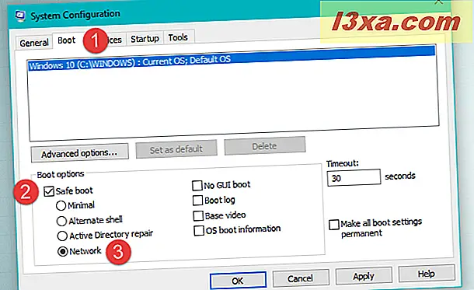Viewport: 474px width, 290px height.
Task: Focus the Timeout seconds input field
Action: pos(354,177)
